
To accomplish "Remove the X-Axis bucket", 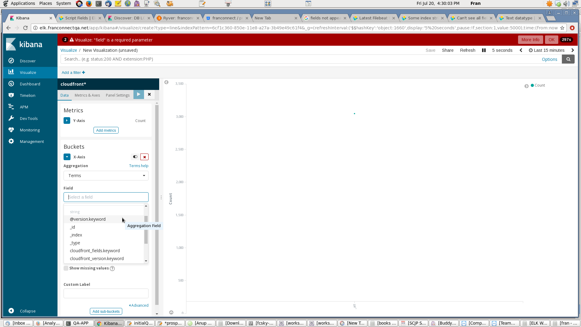I will 145,157.
